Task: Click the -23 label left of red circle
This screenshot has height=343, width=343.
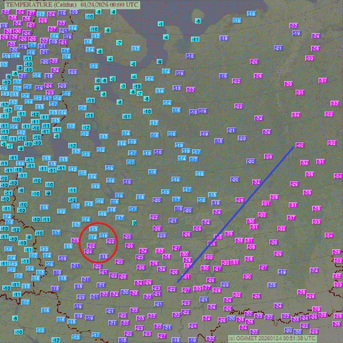Action: (x=75, y=240)
